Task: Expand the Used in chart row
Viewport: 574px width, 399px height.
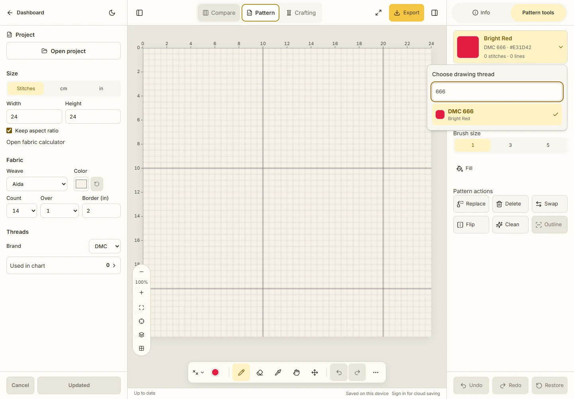Action: (64, 265)
